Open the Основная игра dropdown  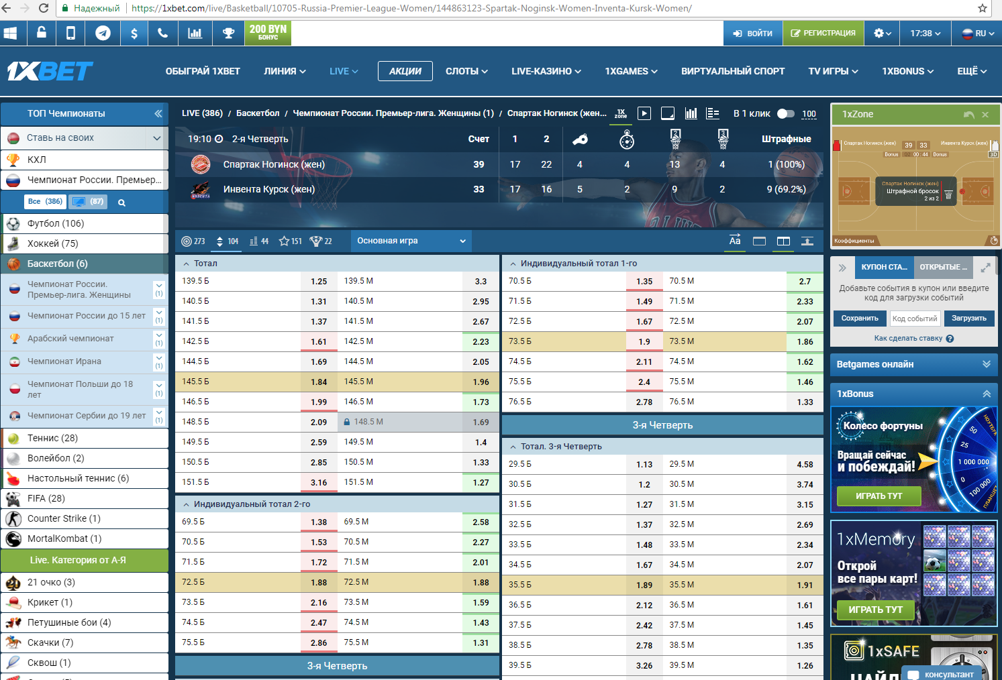tap(411, 241)
